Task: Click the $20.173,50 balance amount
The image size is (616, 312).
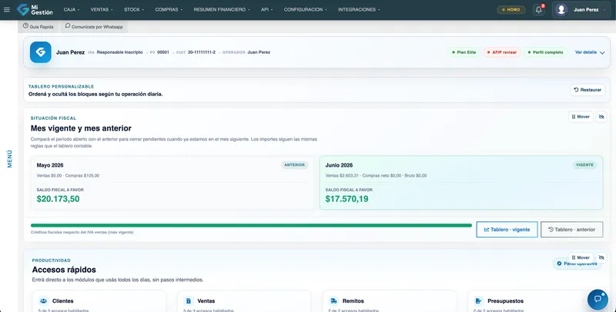Action: click(x=59, y=199)
